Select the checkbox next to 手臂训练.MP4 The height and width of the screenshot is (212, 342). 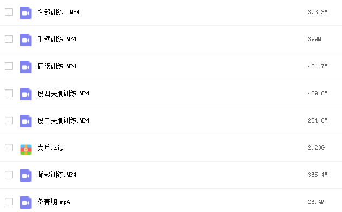(9, 39)
